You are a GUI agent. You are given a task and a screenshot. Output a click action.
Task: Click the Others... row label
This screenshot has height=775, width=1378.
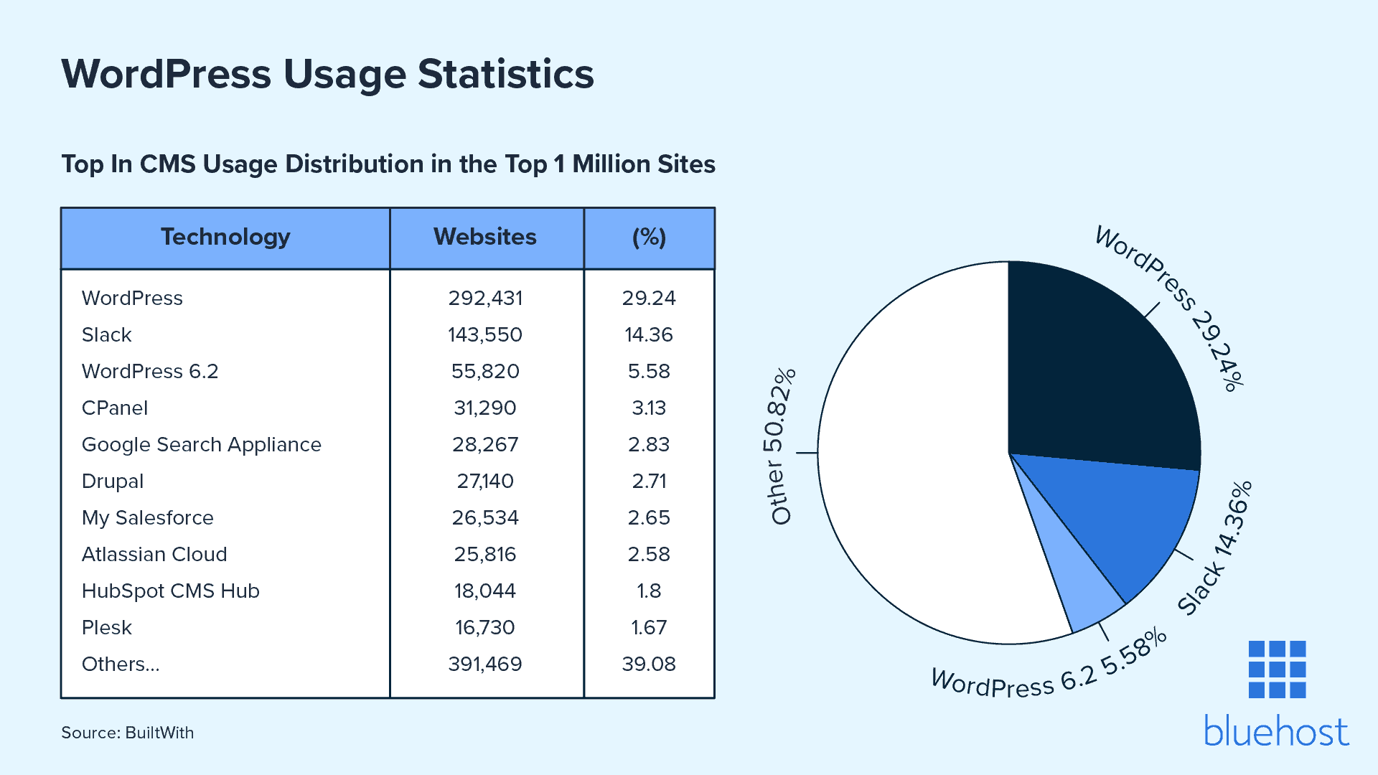[120, 664]
